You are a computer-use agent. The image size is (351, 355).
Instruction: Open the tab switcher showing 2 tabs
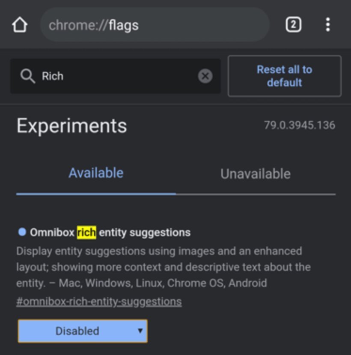pyautogui.click(x=294, y=24)
